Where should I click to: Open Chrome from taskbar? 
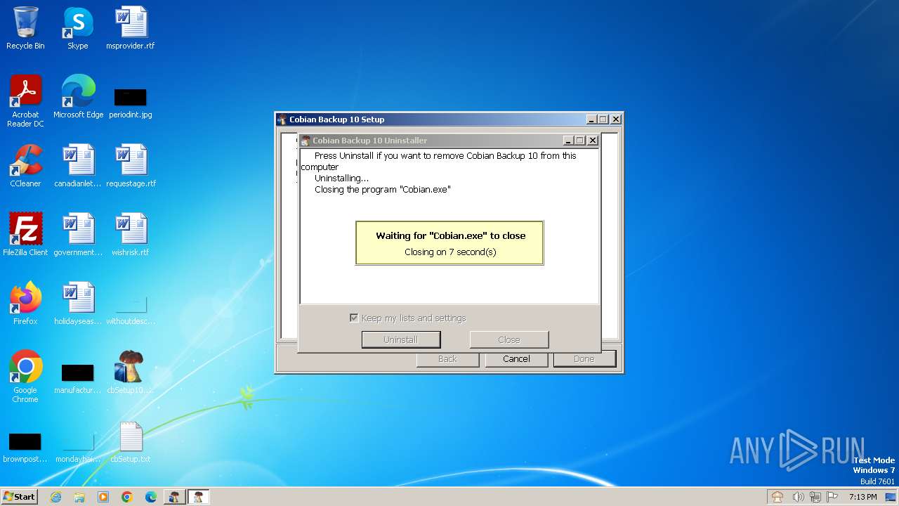coord(127,497)
